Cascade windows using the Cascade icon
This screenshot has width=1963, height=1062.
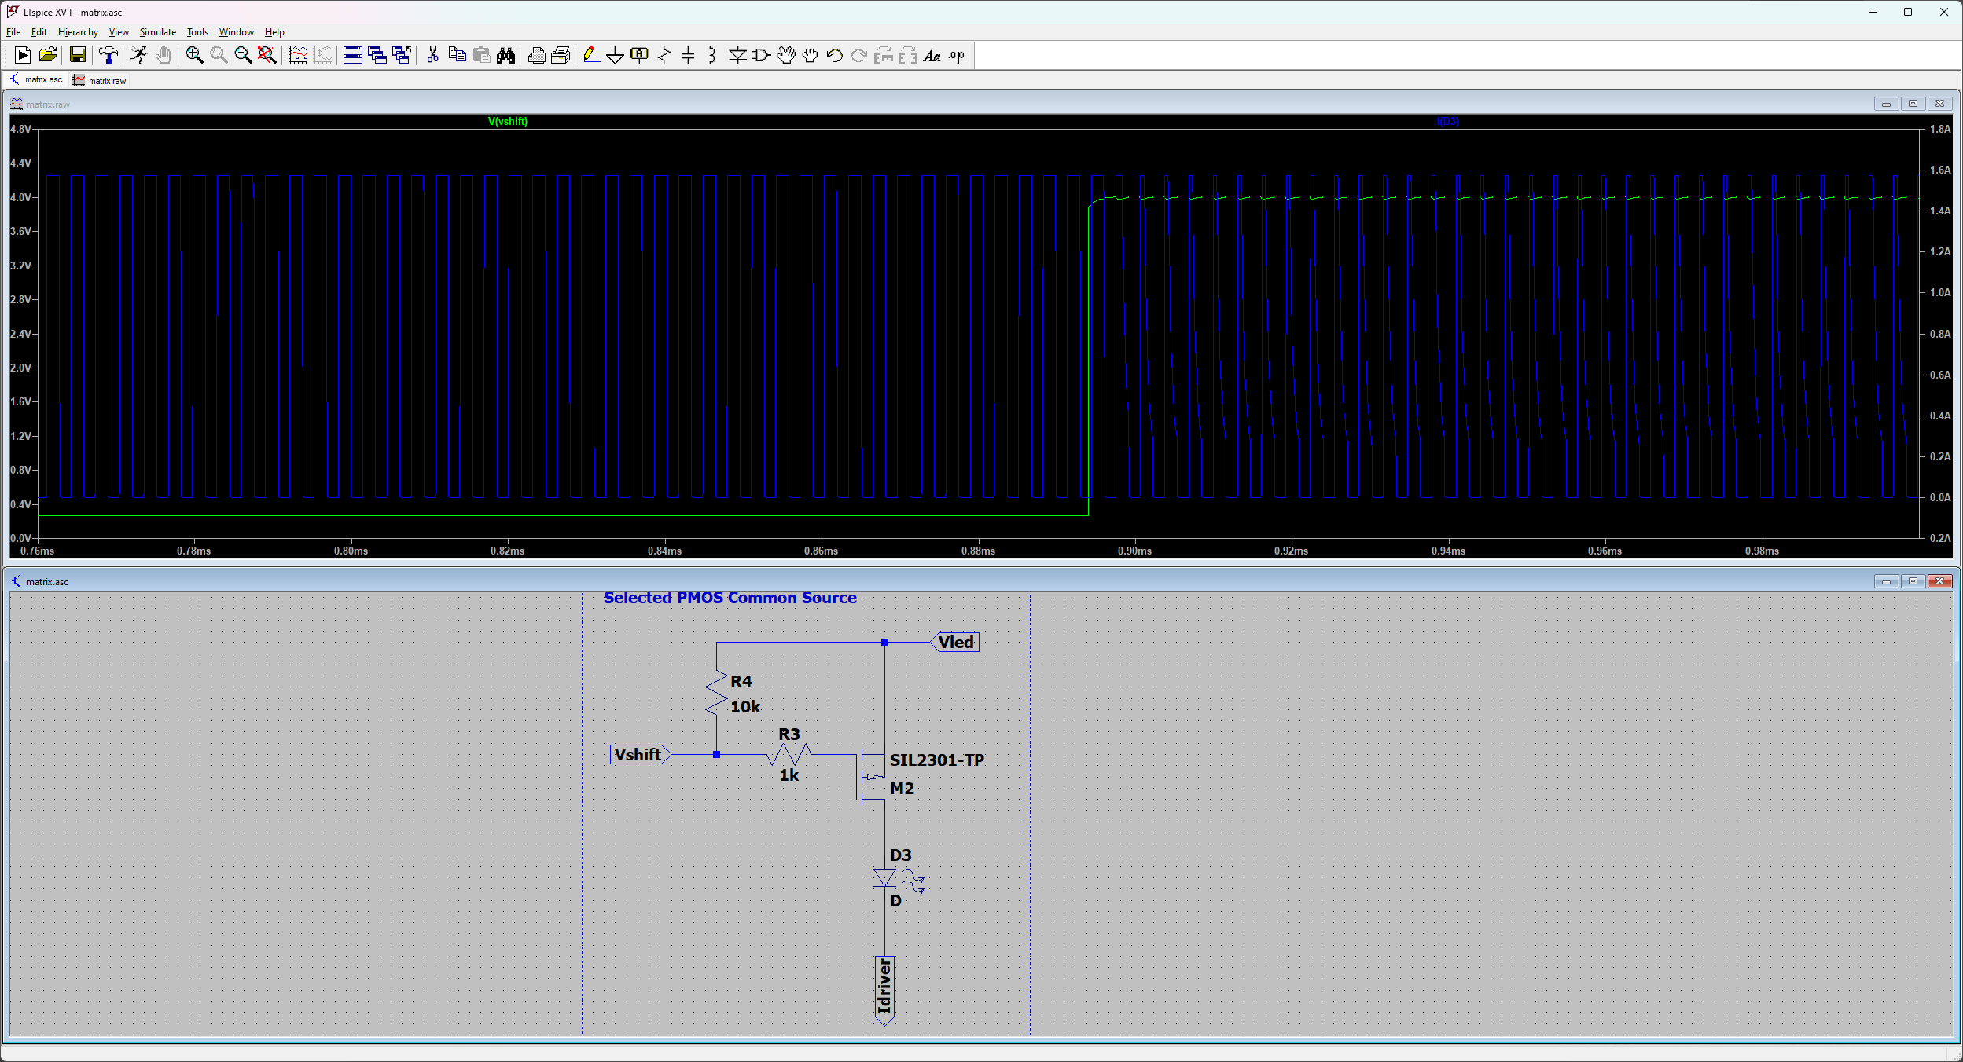377,55
